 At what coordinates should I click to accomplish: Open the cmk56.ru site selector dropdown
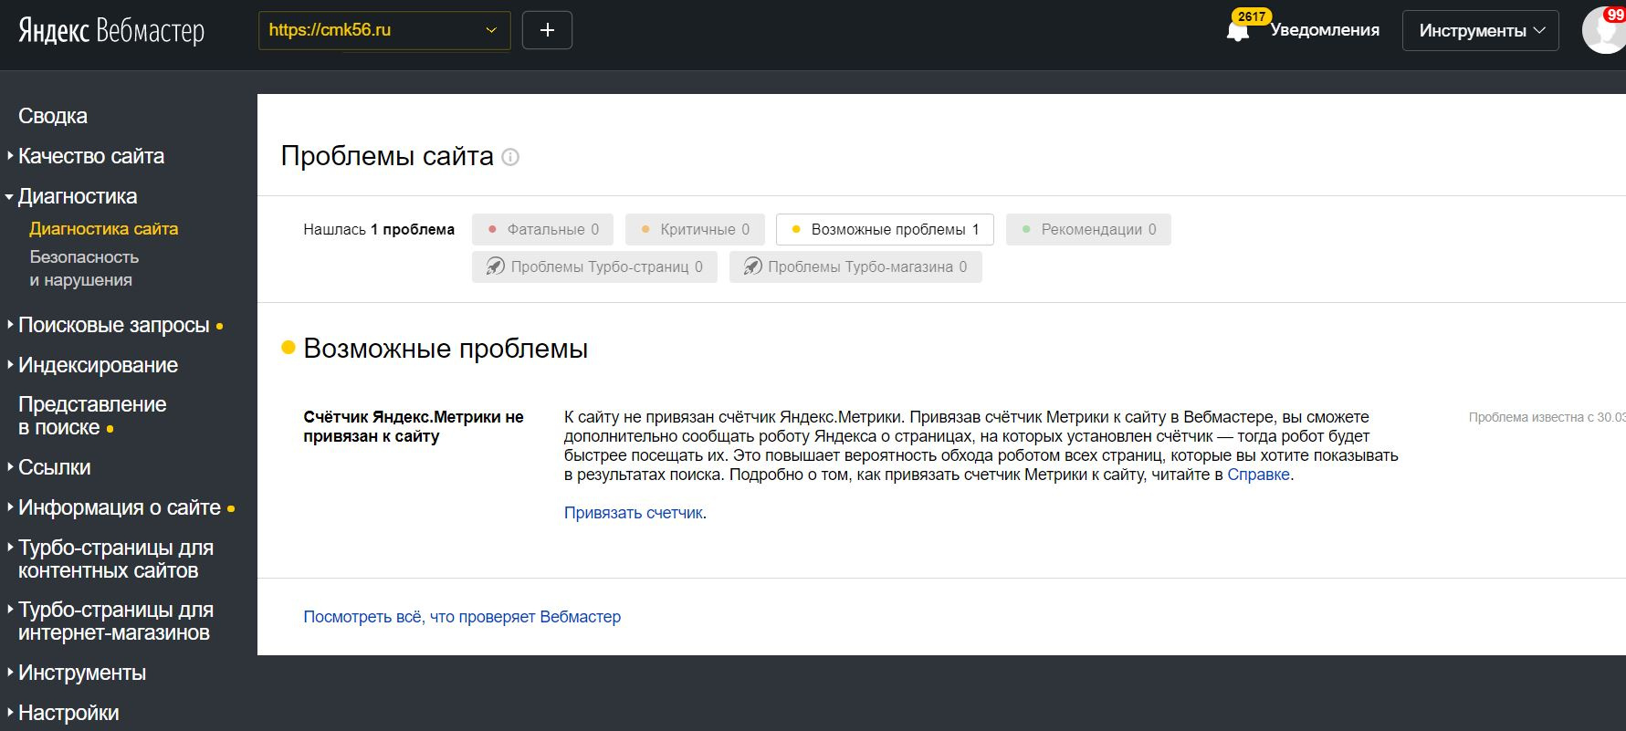(383, 30)
